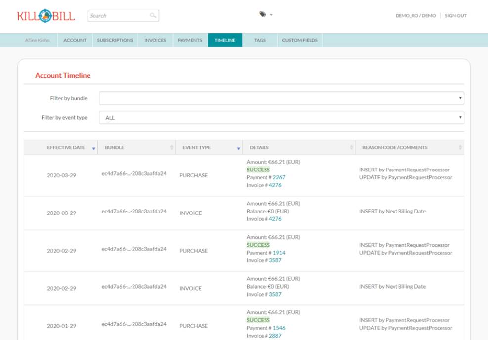488x340 pixels.
Task: Open payment number 2267 link
Action: tap(279, 177)
